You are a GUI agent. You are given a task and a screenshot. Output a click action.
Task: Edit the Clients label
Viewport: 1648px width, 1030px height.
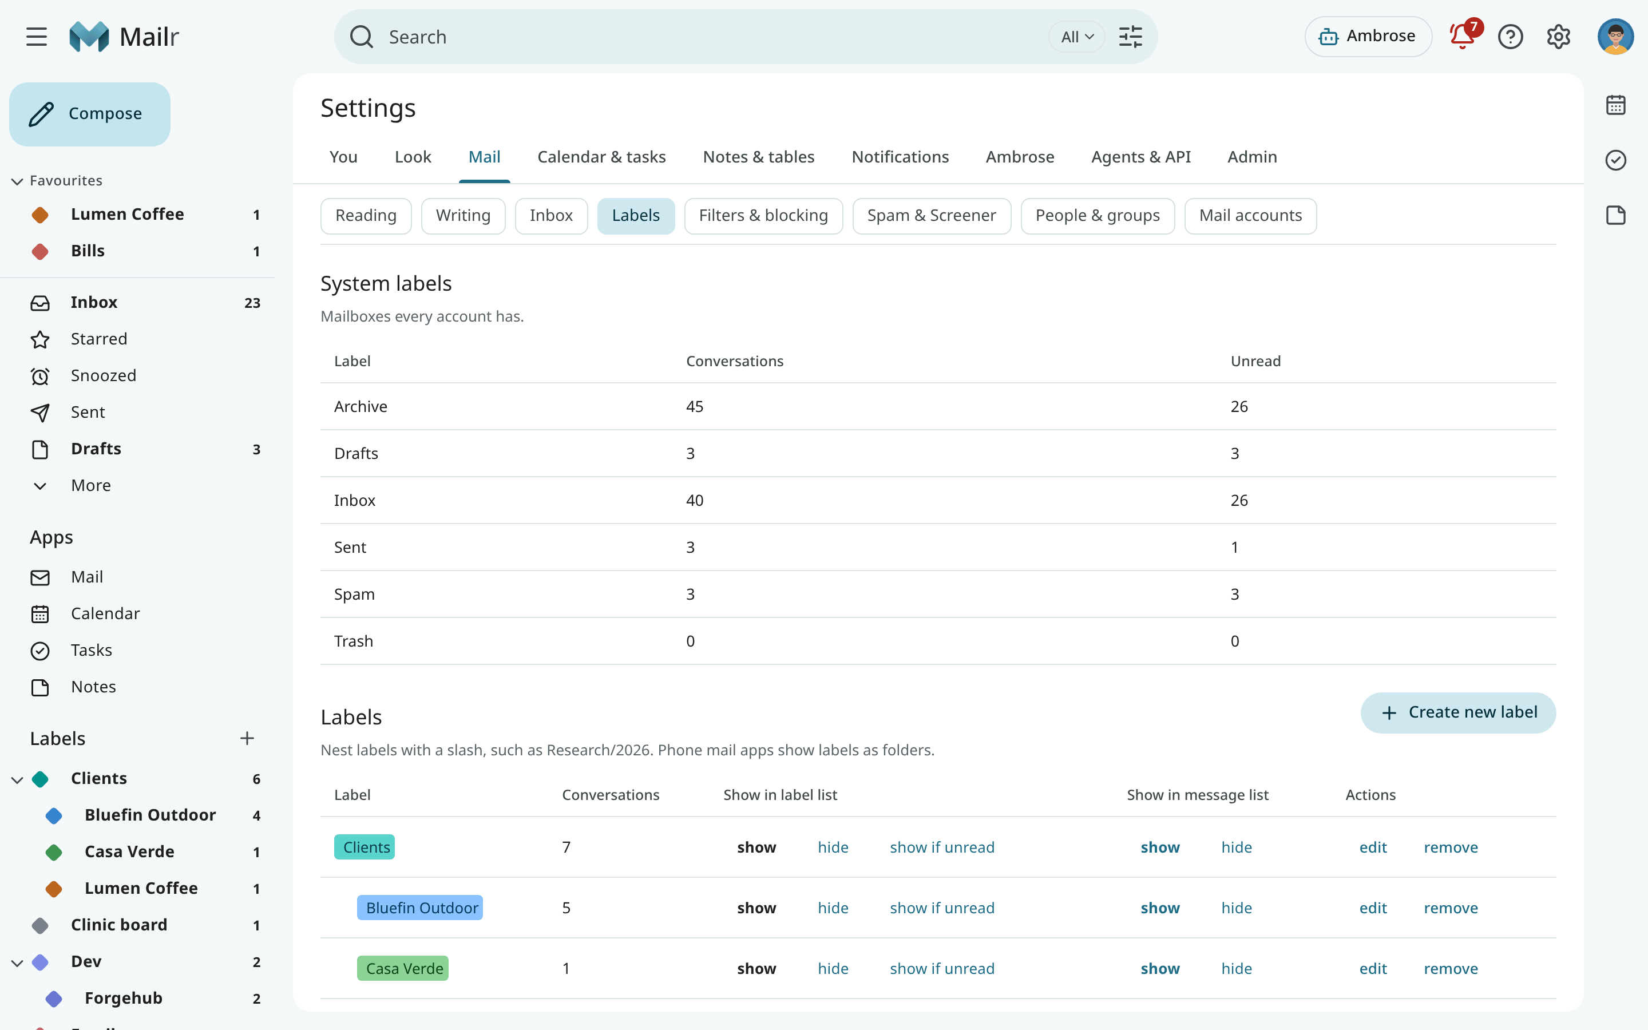click(1373, 847)
